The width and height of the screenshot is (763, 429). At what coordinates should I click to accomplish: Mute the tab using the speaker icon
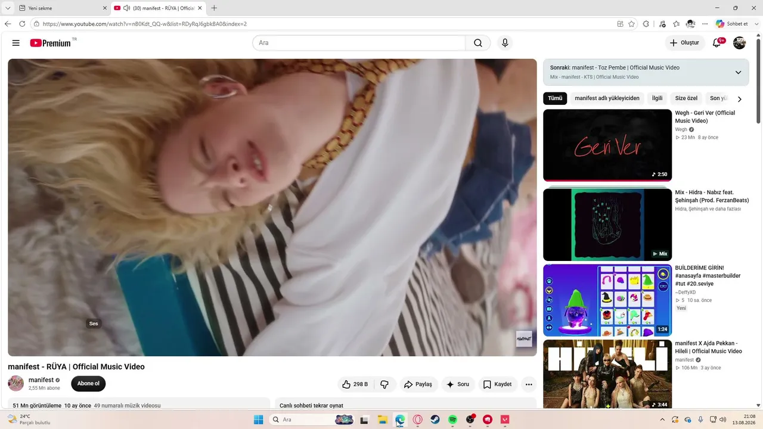click(x=126, y=8)
